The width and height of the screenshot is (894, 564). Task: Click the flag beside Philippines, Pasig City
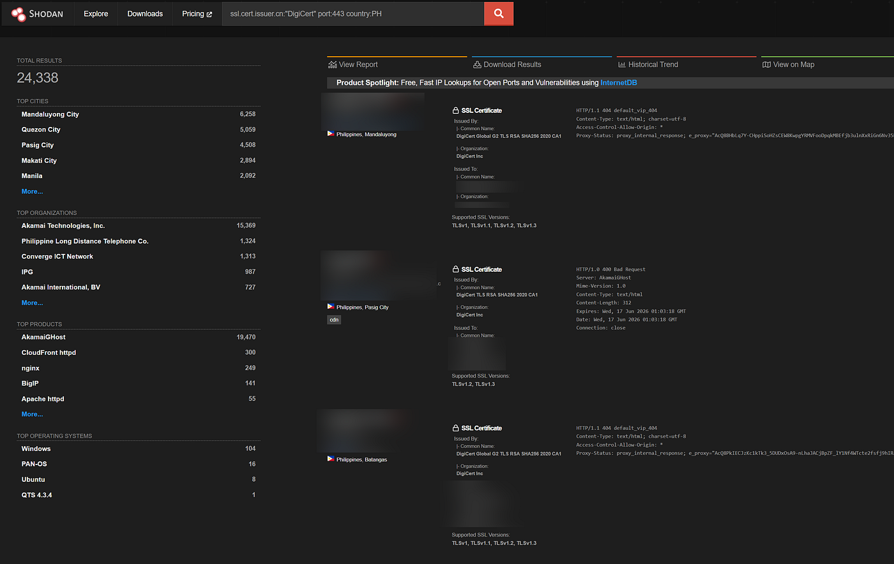pos(331,307)
